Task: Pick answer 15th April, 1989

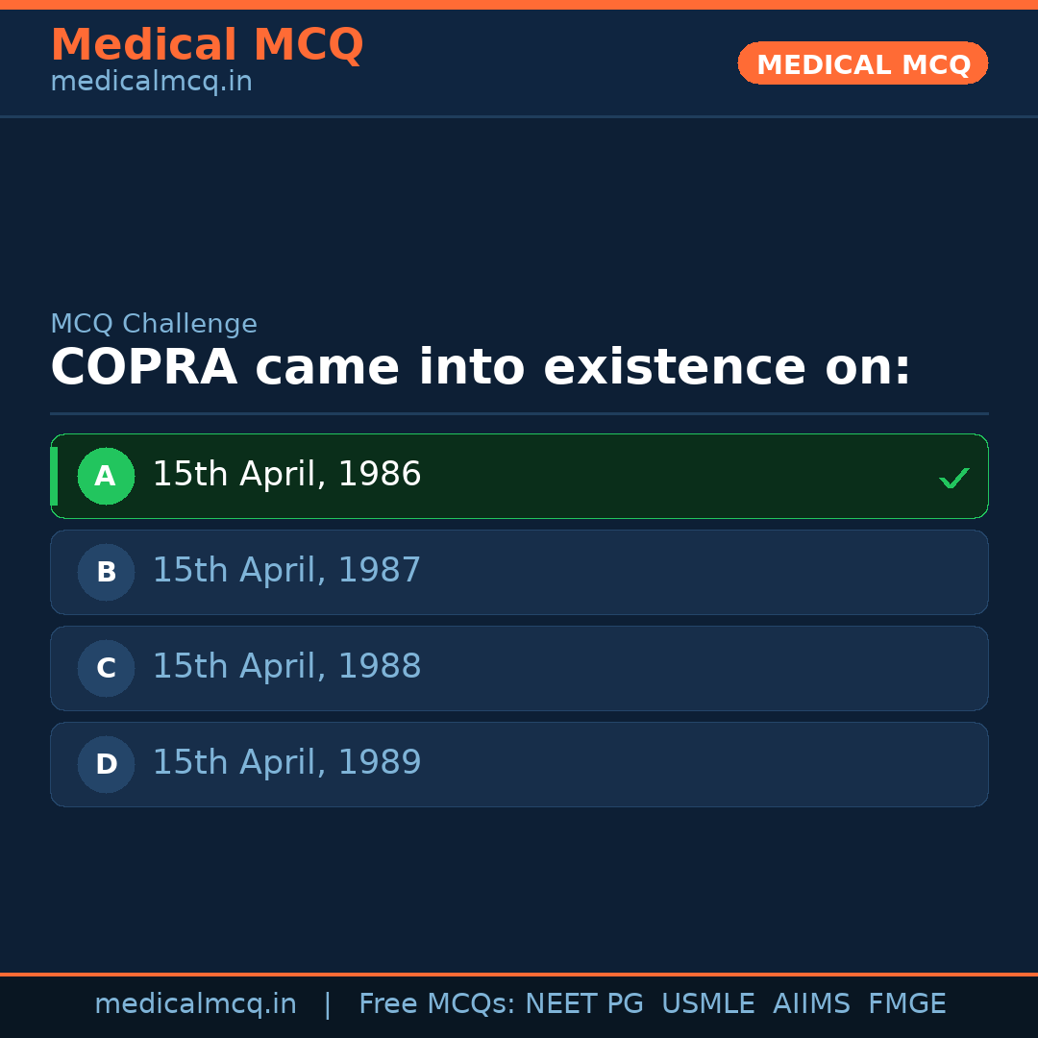Action: tap(286, 763)
